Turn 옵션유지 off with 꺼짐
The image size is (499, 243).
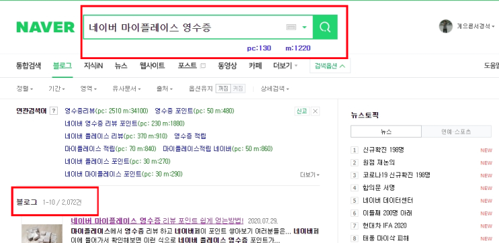[223, 89]
